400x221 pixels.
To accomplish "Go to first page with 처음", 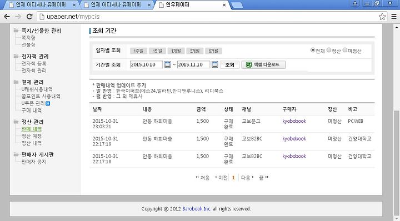I will point(203,178).
